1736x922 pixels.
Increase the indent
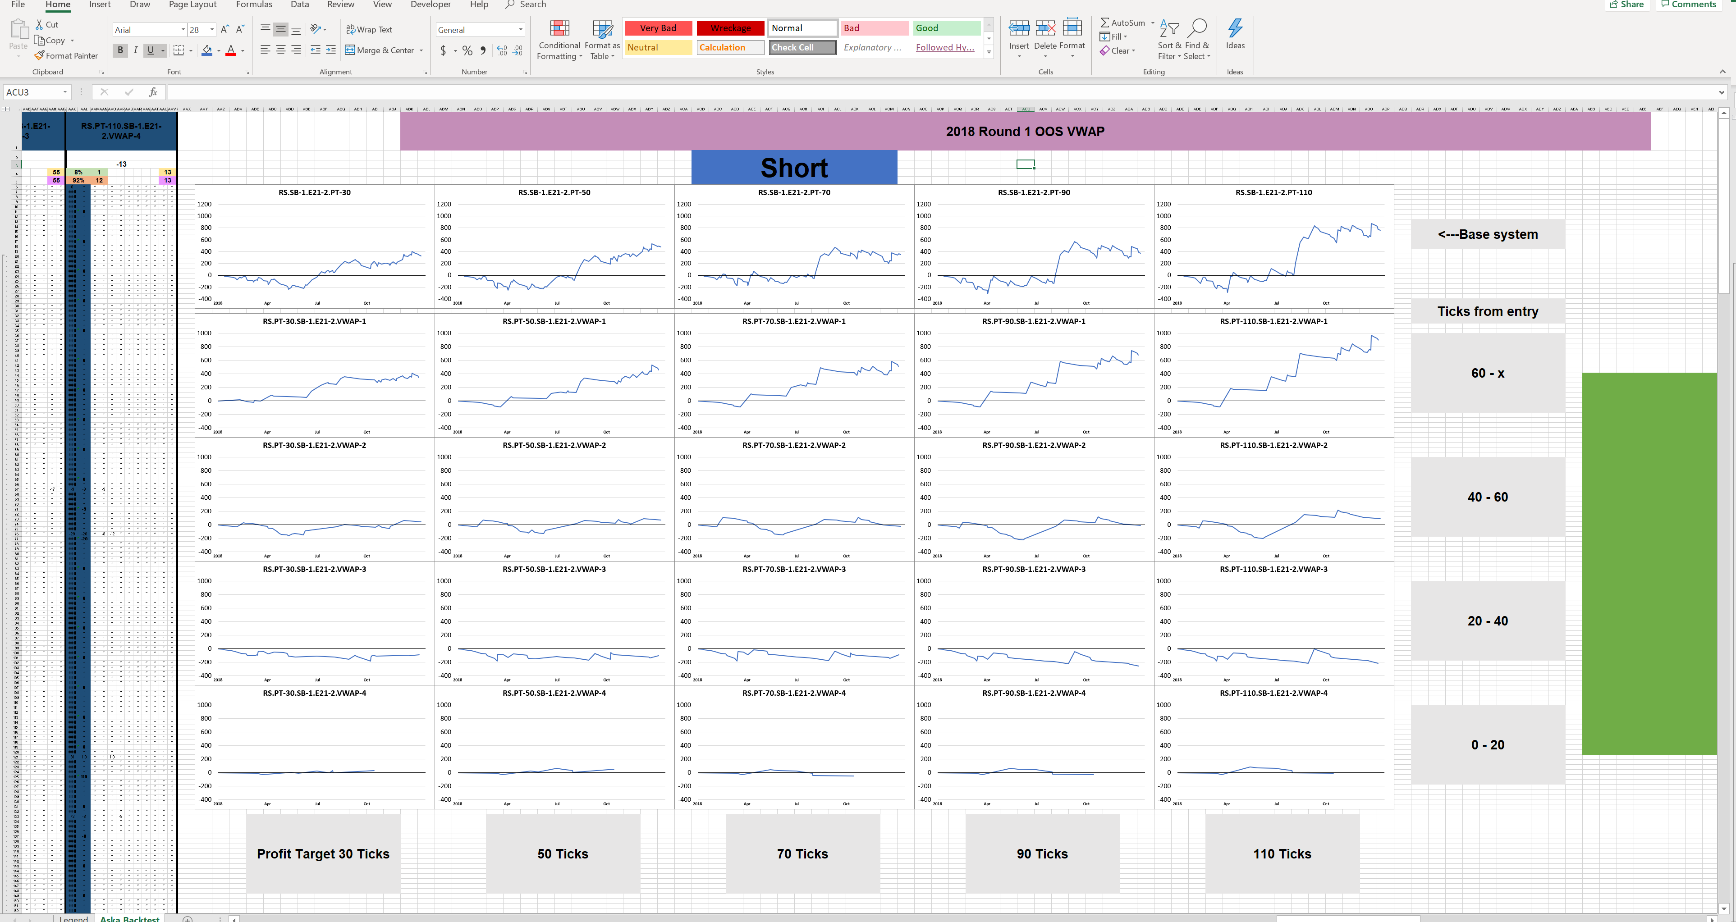point(331,50)
